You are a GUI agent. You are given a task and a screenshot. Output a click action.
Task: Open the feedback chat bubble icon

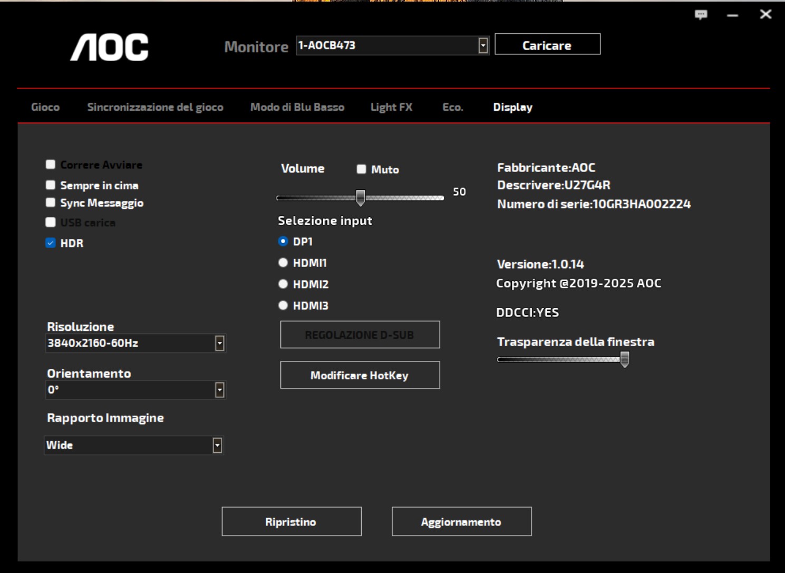pos(701,15)
